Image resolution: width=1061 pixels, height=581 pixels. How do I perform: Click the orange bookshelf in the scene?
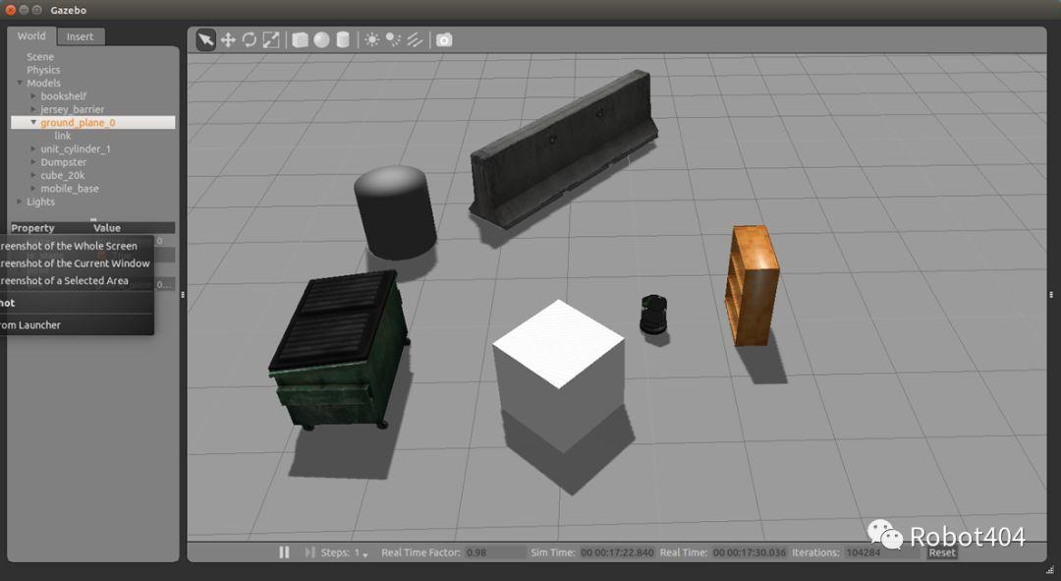752,284
